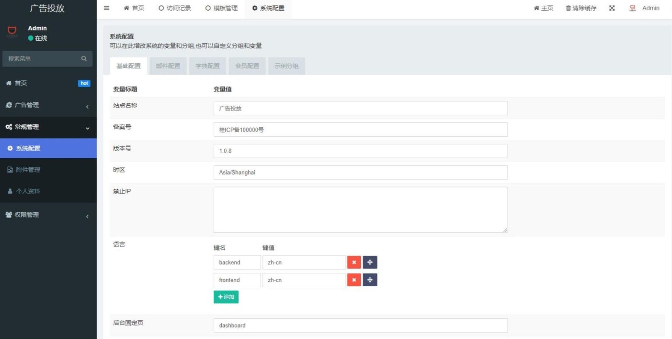Click the hot badge on 首页
The image size is (672, 339).
(84, 83)
